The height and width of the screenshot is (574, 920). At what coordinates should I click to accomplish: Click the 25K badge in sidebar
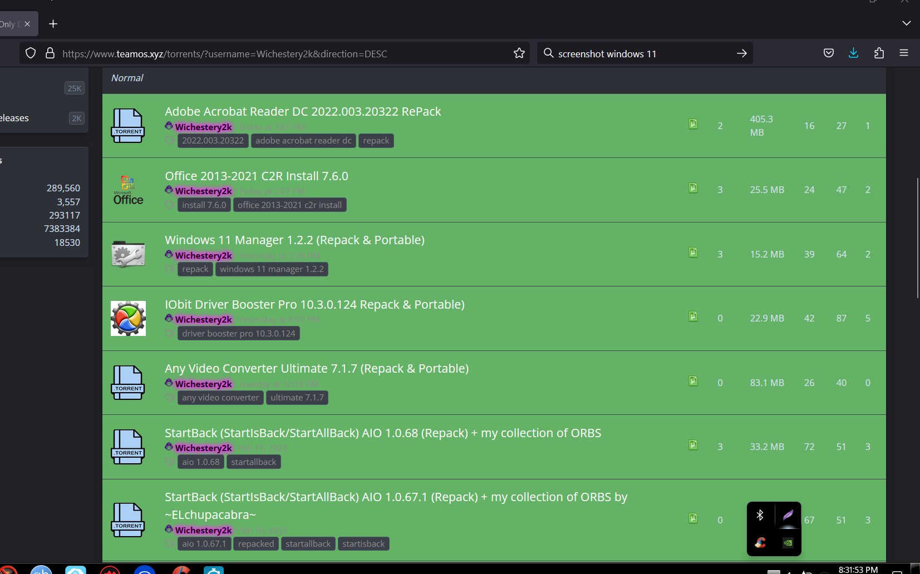[75, 88]
